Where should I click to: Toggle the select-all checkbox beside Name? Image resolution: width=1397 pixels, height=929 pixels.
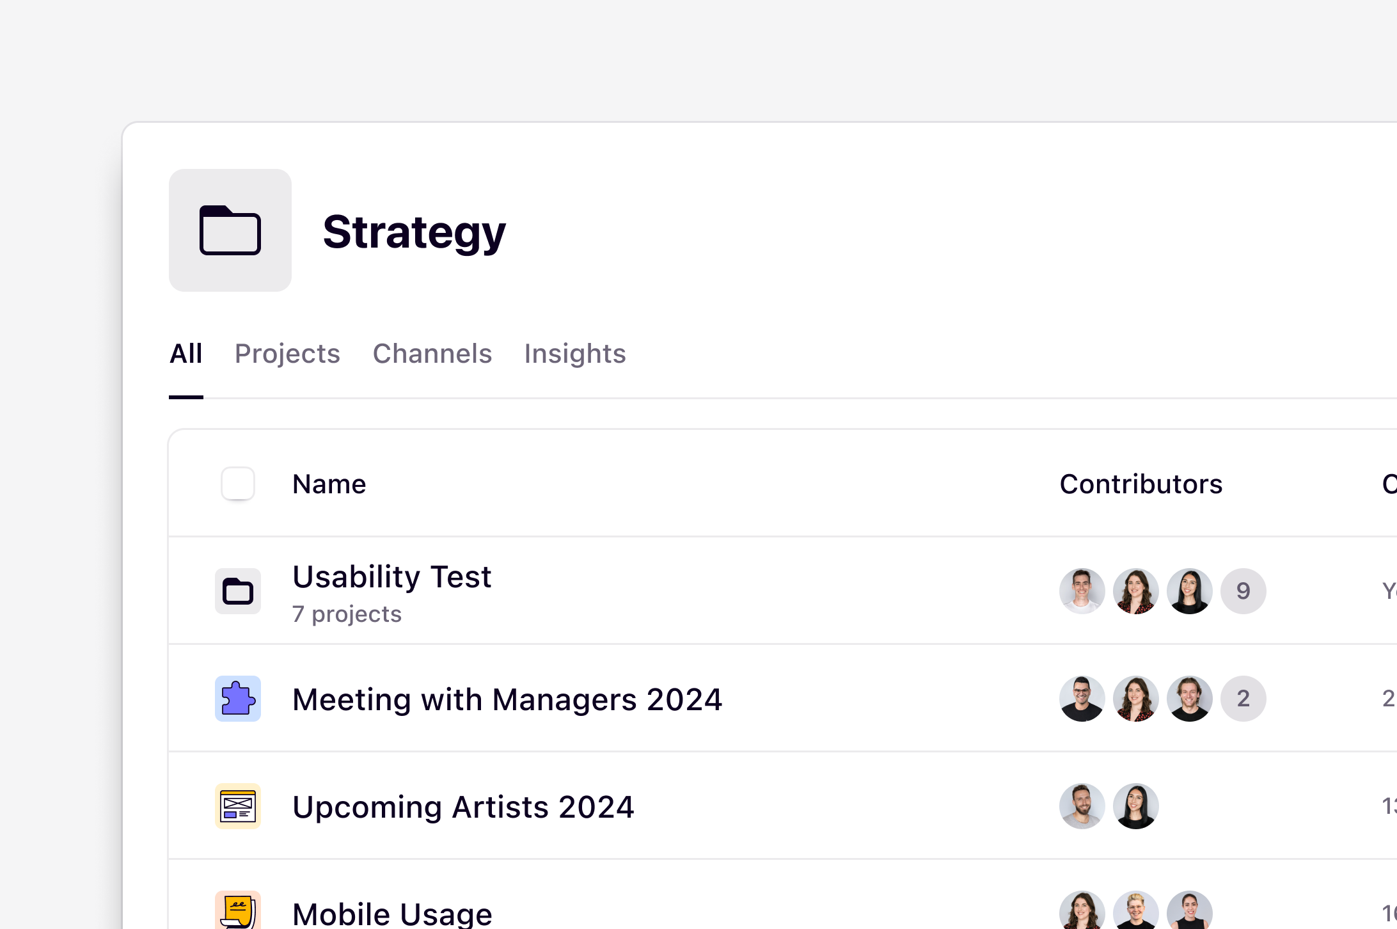(x=238, y=484)
